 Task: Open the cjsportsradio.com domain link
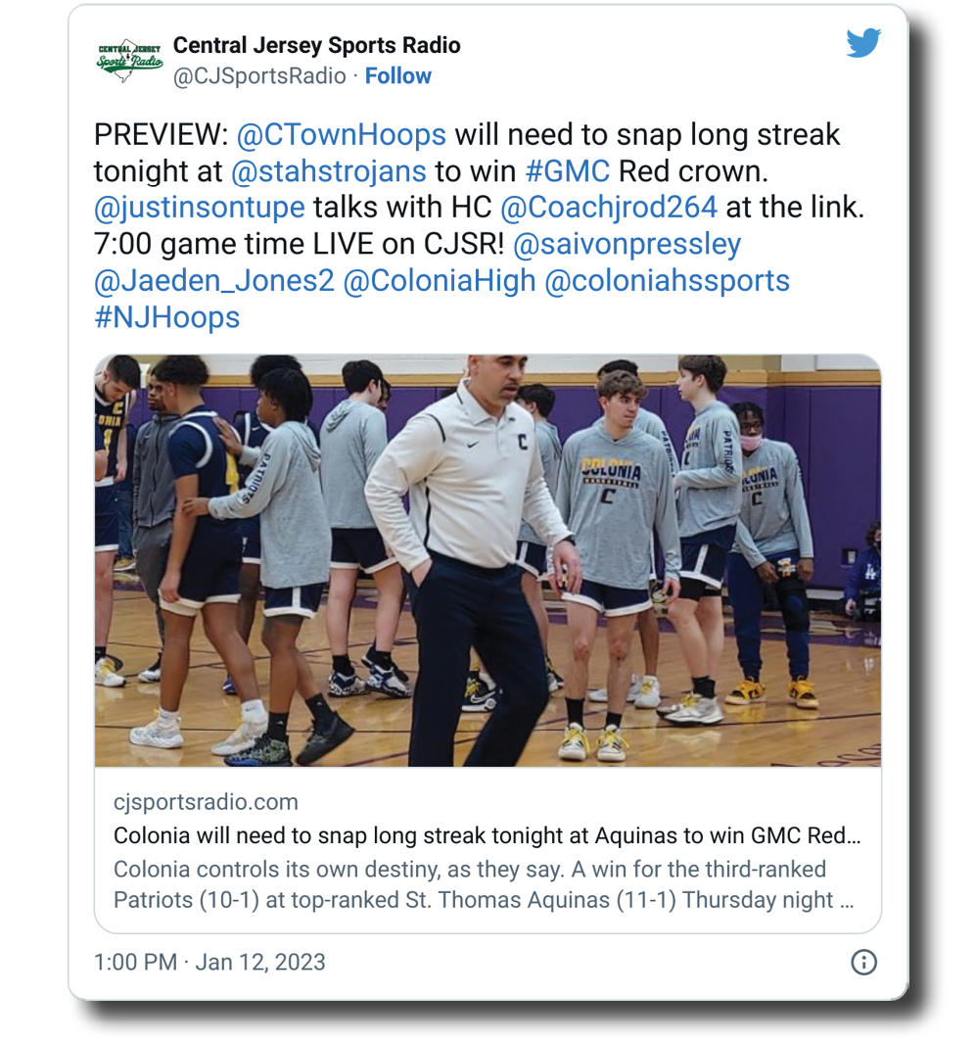click(206, 803)
